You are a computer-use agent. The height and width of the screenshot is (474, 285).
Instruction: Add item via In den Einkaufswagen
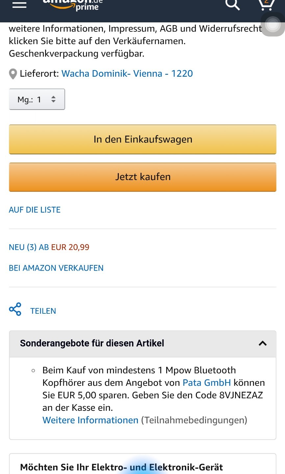click(142, 139)
